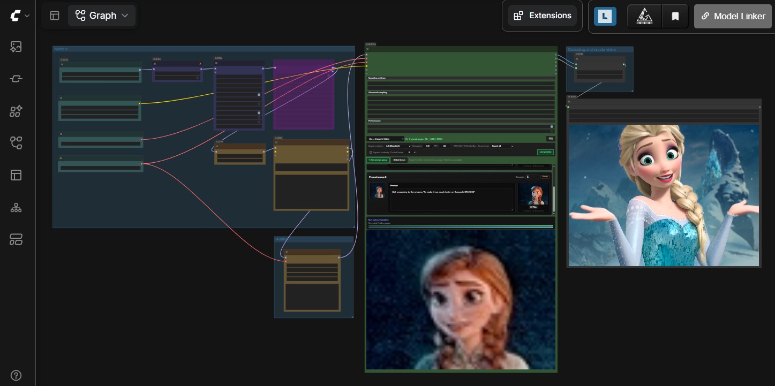Delete Prompt group 2
The height and width of the screenshot is (386, 775).
tap(545, 177)
